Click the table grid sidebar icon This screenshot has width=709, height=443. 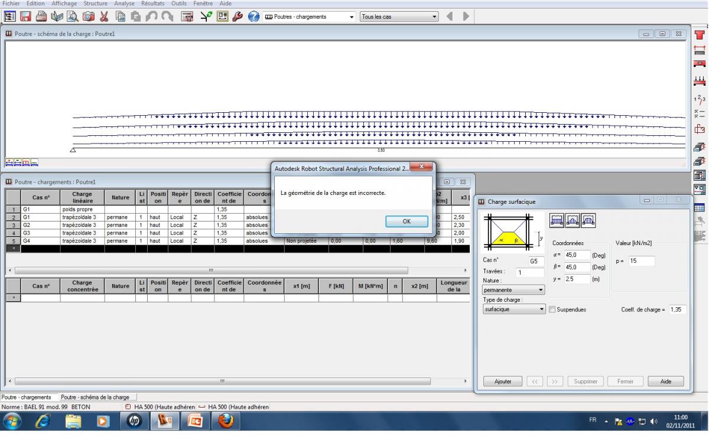700,207
